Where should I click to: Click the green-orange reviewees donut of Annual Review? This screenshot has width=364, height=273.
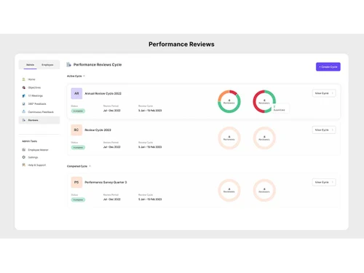[x=229, y=101]
